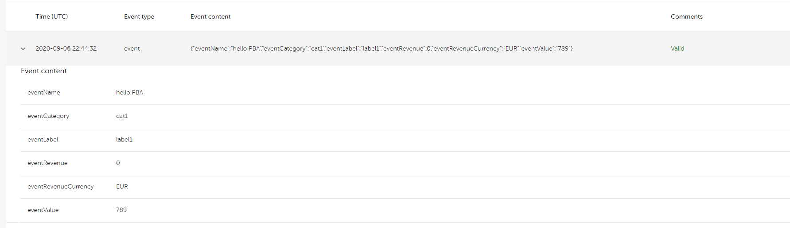Click the Event content column header

(x=210, y=16)
